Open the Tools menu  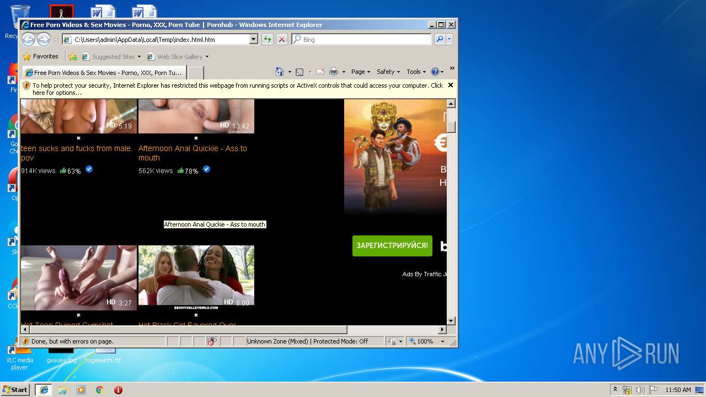(416, 72)
